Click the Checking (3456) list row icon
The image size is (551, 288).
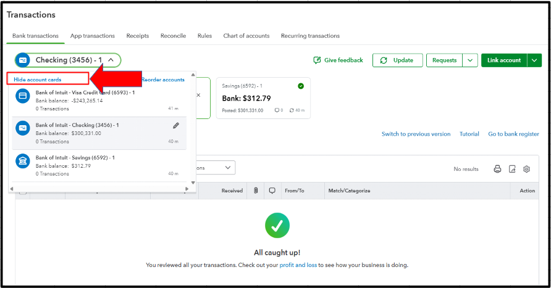click(23, 128)
